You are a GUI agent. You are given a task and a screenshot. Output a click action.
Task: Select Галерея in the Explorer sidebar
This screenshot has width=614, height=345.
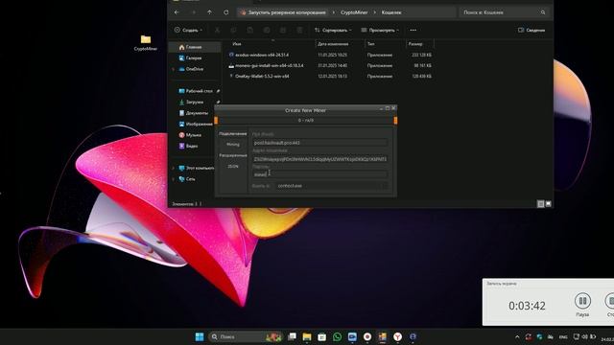[195, 57]
